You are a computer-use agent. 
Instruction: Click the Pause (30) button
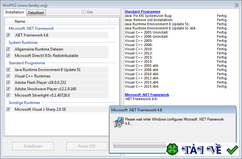87,146
